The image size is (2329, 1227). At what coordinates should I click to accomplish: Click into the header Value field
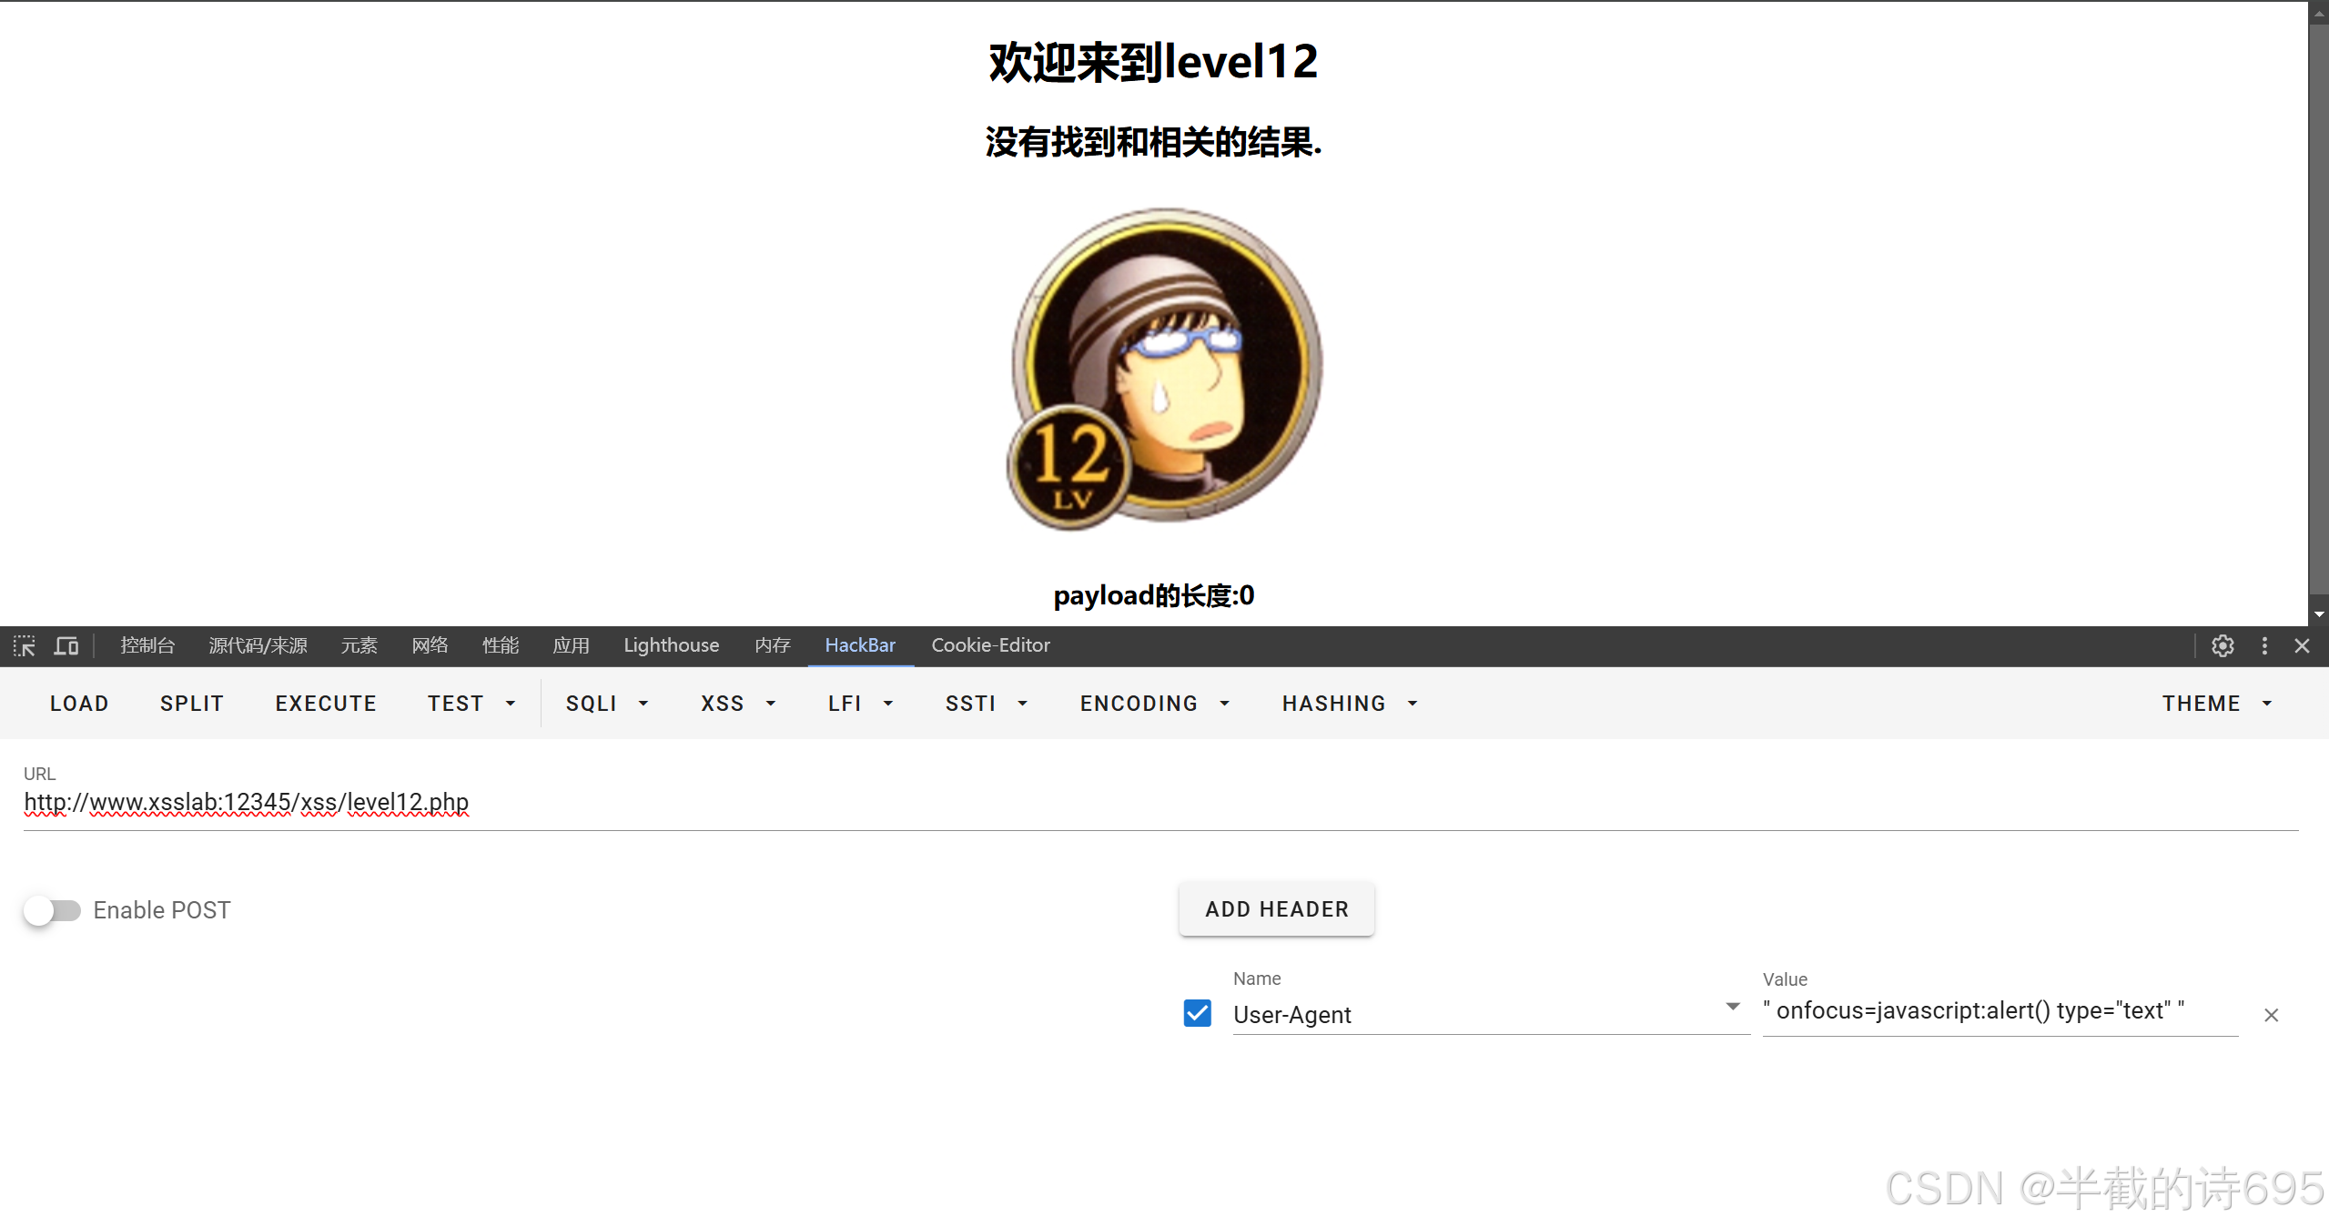pos(1999,1011)
